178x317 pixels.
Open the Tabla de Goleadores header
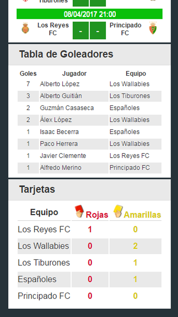90,54
